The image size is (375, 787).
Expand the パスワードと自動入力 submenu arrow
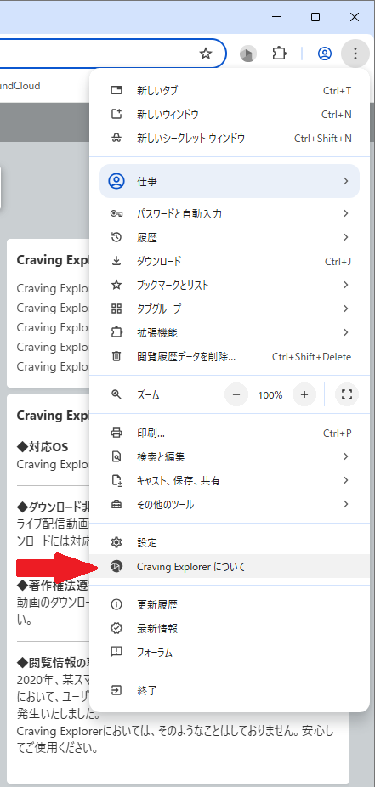[346, 214]
